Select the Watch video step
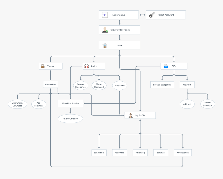This screenshot has height=179, width=223. [x=50, y=84]
